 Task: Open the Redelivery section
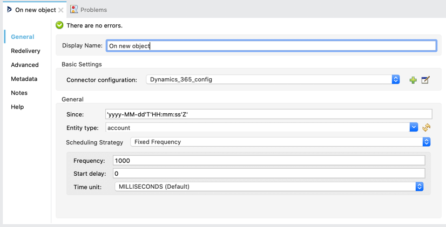[25, 51]
